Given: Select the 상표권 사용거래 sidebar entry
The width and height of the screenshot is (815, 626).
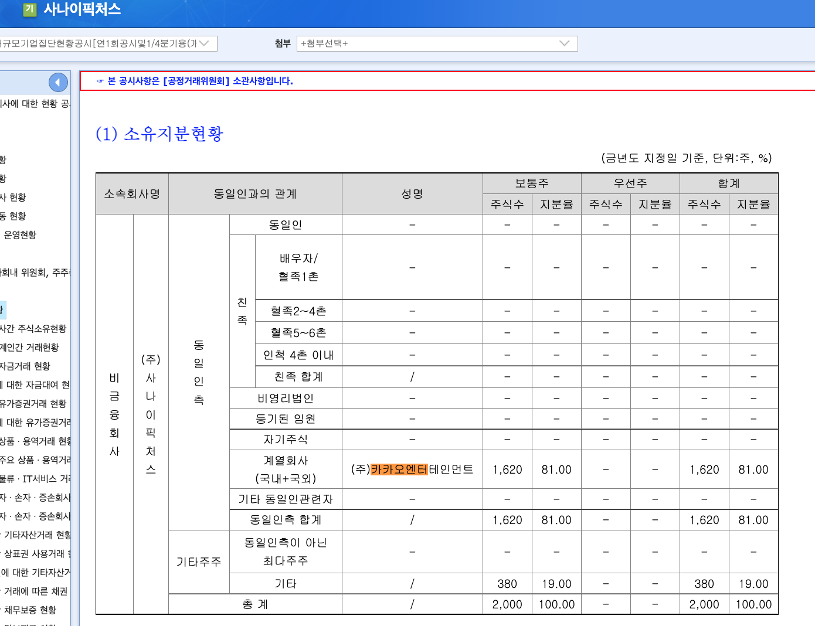Looking at the screenshot, I should tap(37, 554).
